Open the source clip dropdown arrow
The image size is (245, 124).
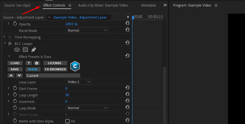pyautogui.click(x=49, y=17)
